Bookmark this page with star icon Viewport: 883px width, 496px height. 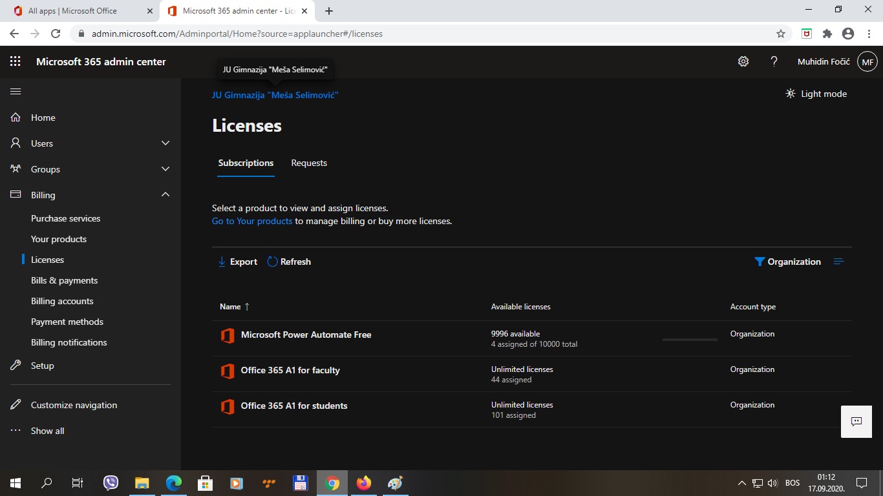pos(781,34)
